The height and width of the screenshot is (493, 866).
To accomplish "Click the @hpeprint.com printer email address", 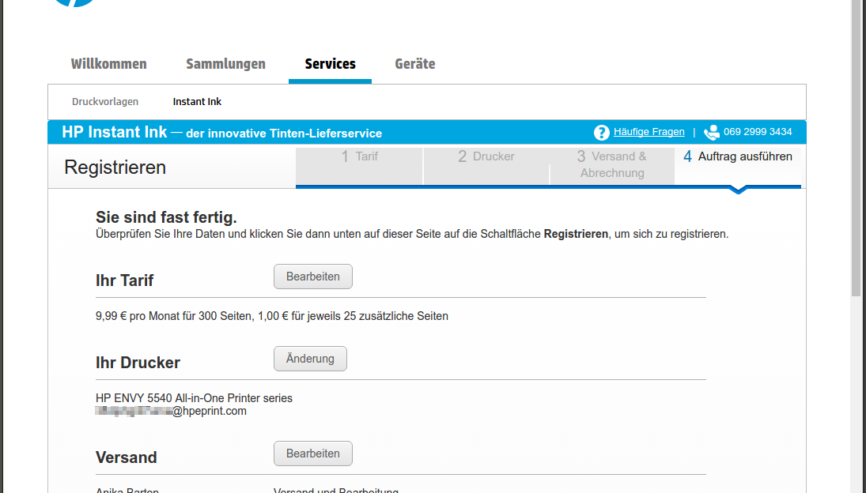I will 171,412.
